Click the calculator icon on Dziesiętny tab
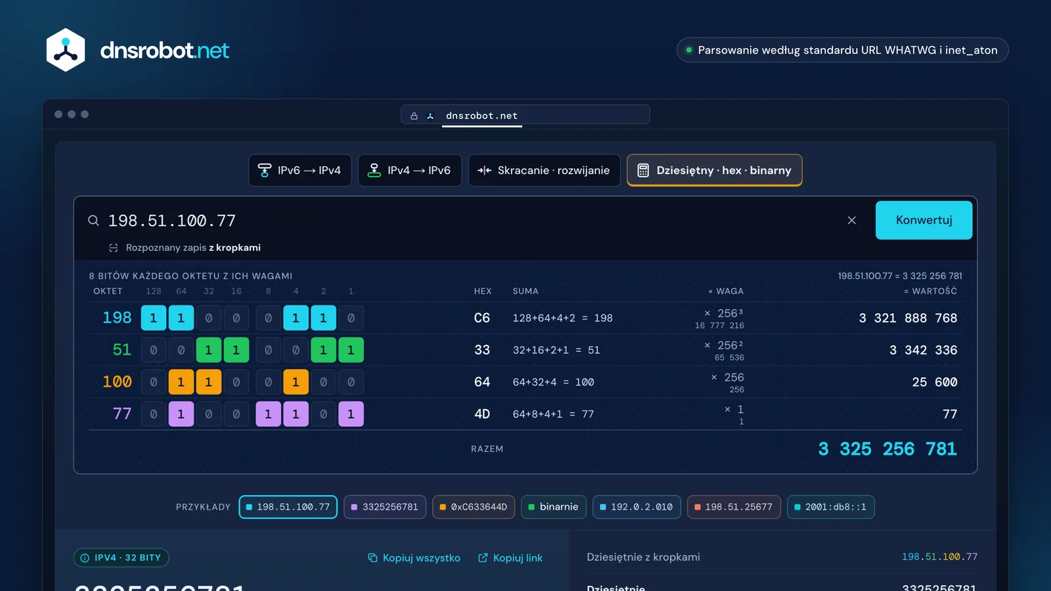This screenshot has height=591, width=1051. click(643, 170)
